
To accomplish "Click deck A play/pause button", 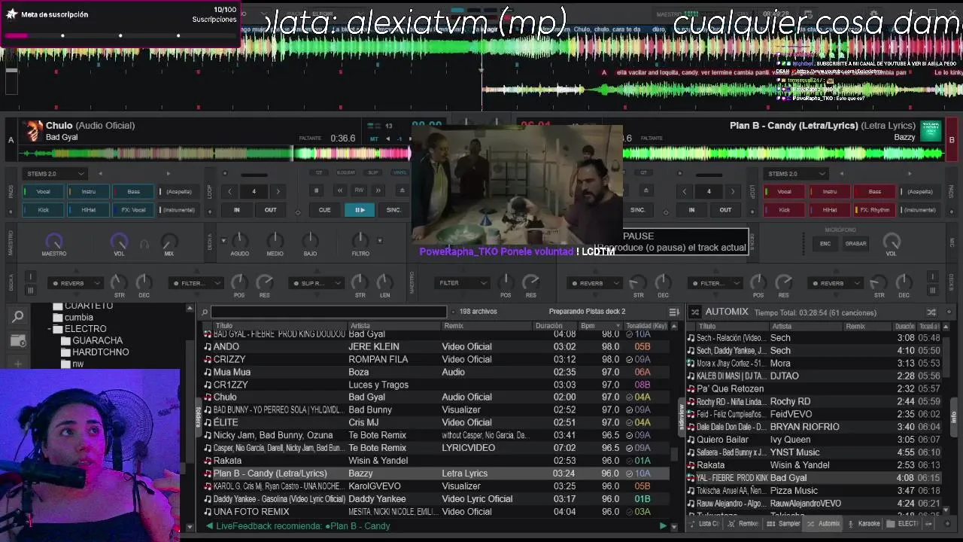I will 360,210.
